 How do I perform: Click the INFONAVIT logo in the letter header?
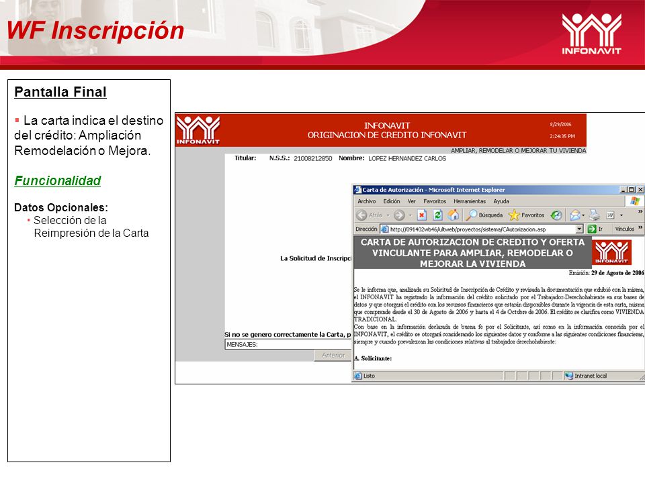[x=611, y=252]
